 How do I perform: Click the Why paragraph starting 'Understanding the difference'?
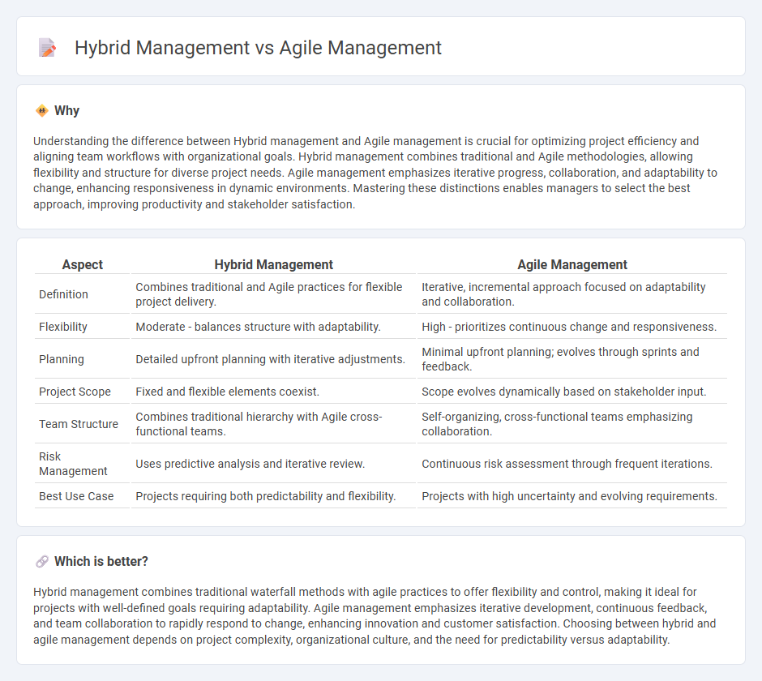(375, 173)
